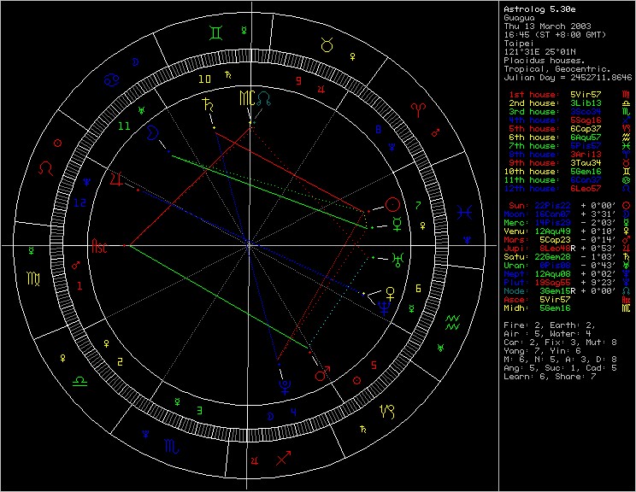Click the Sagittarius arrow in the outer ring

tap(284, 460)
